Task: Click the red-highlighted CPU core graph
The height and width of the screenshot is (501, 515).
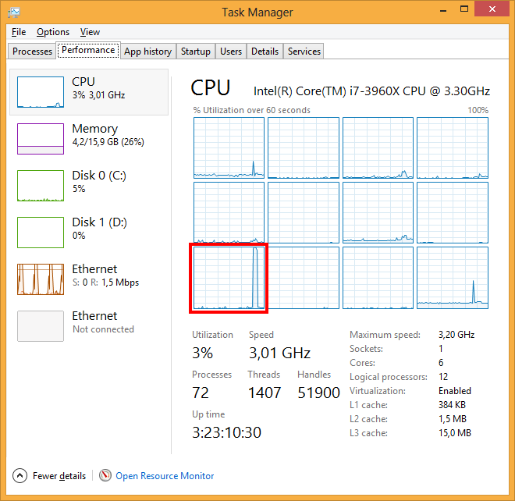Action: 229,279
